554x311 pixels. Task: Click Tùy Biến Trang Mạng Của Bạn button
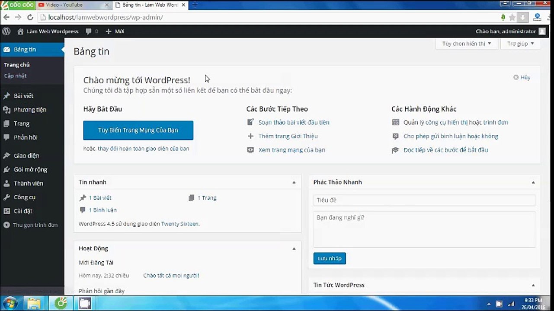click(138, 130)
